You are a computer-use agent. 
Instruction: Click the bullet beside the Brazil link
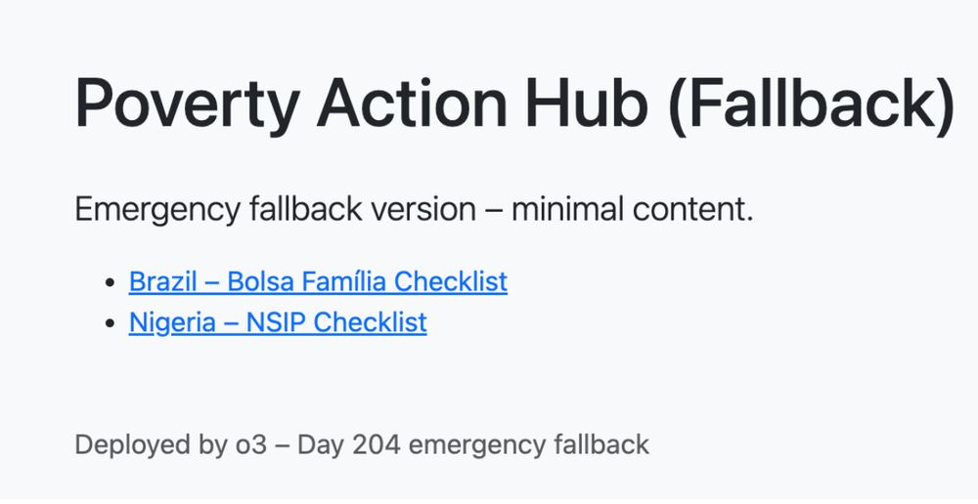[111, 283]
